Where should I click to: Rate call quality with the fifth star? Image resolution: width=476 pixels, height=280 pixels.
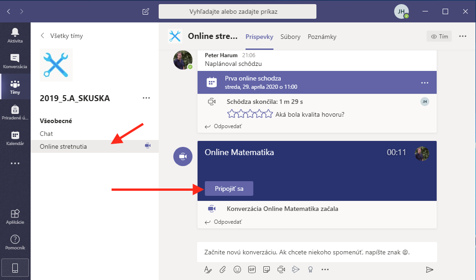(269, 114)
